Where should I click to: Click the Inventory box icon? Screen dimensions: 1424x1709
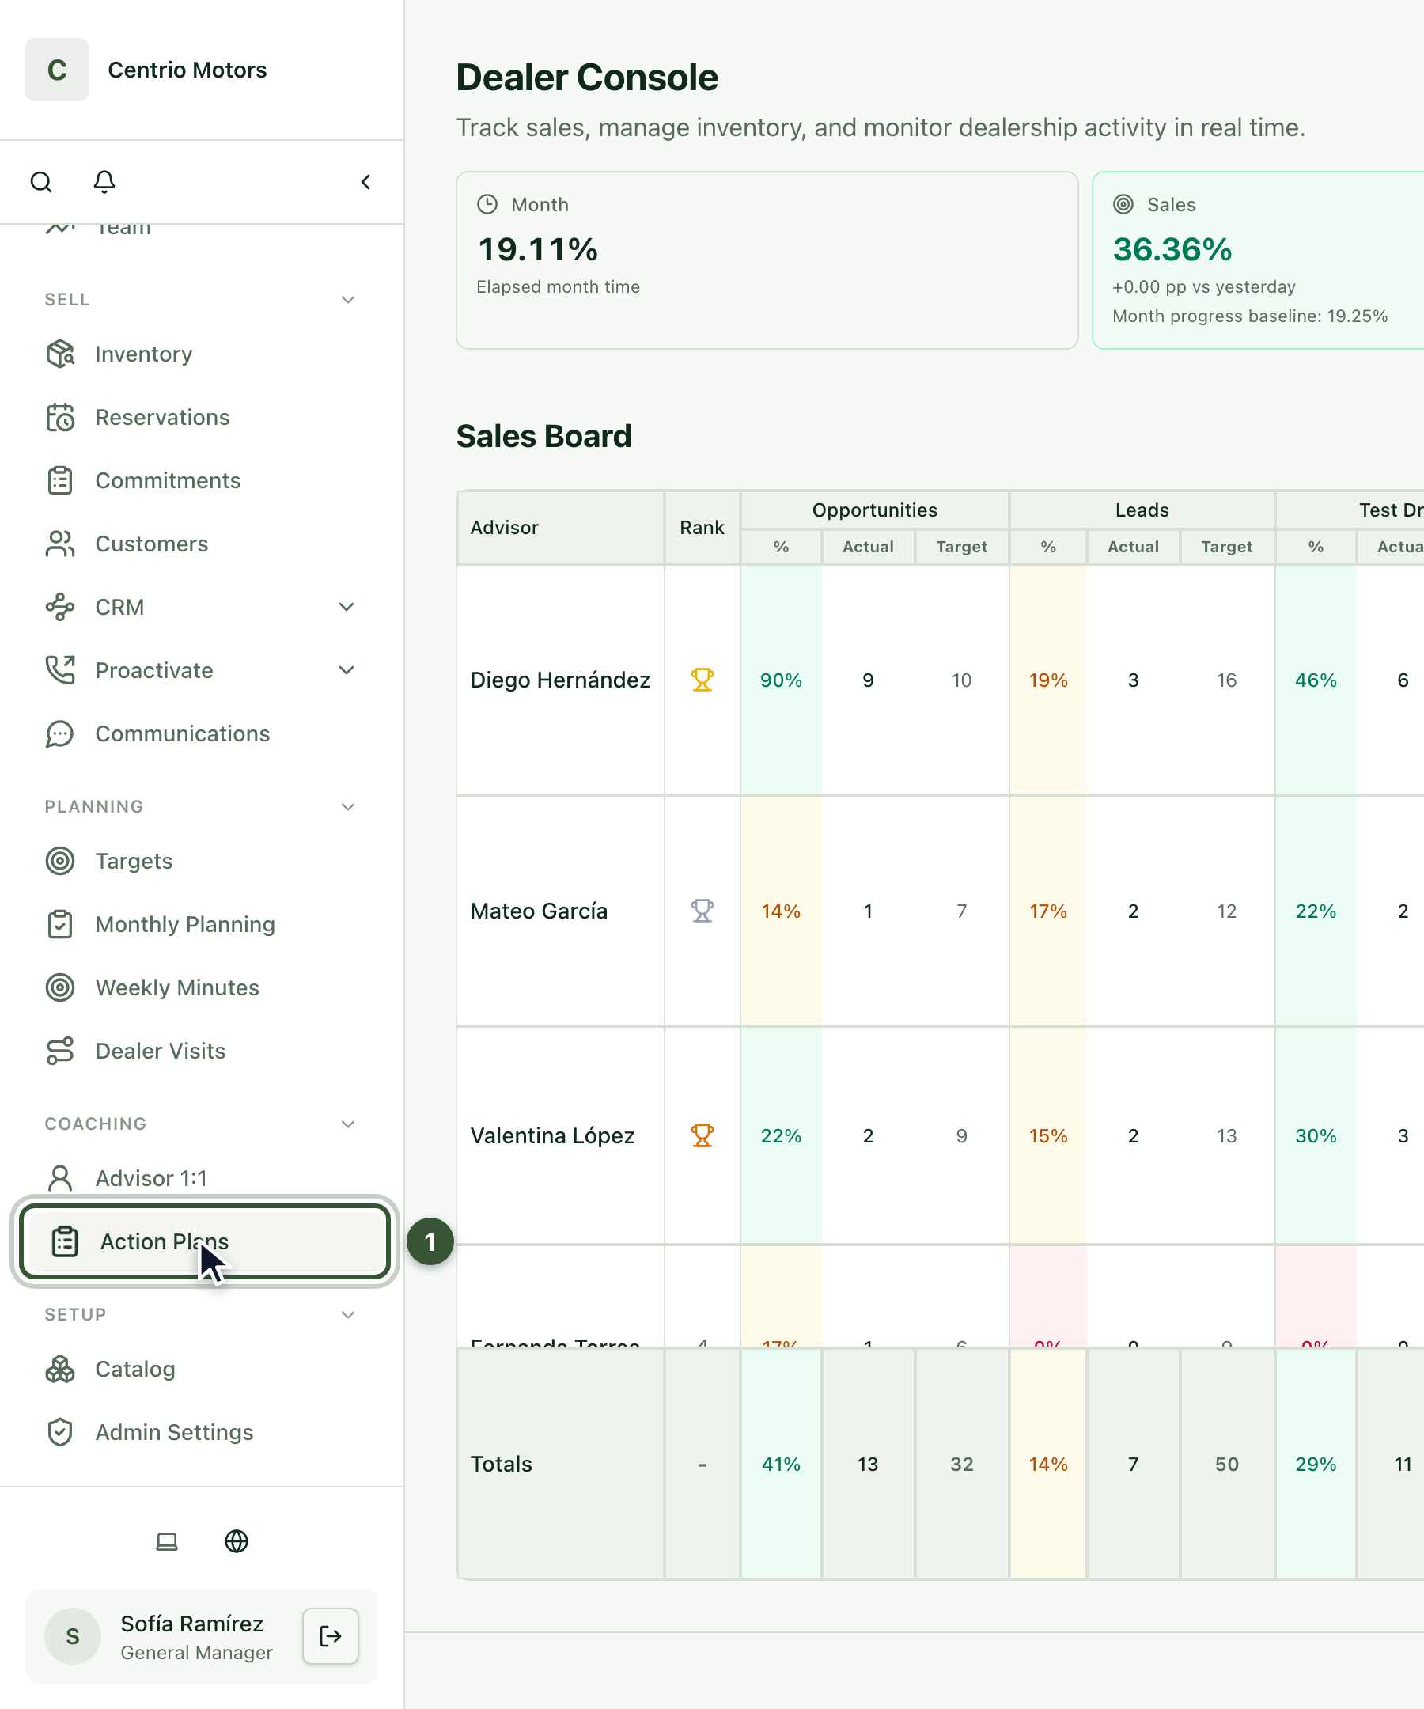pos(60,354)
